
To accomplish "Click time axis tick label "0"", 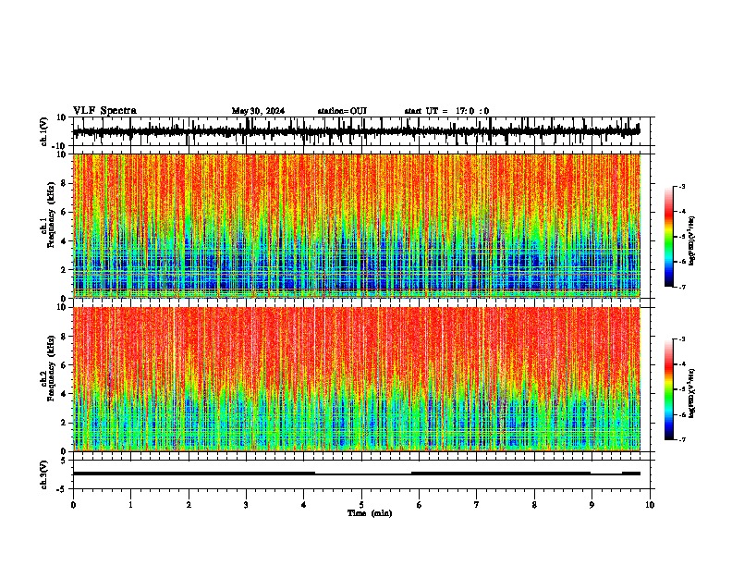I will [73, 505].
